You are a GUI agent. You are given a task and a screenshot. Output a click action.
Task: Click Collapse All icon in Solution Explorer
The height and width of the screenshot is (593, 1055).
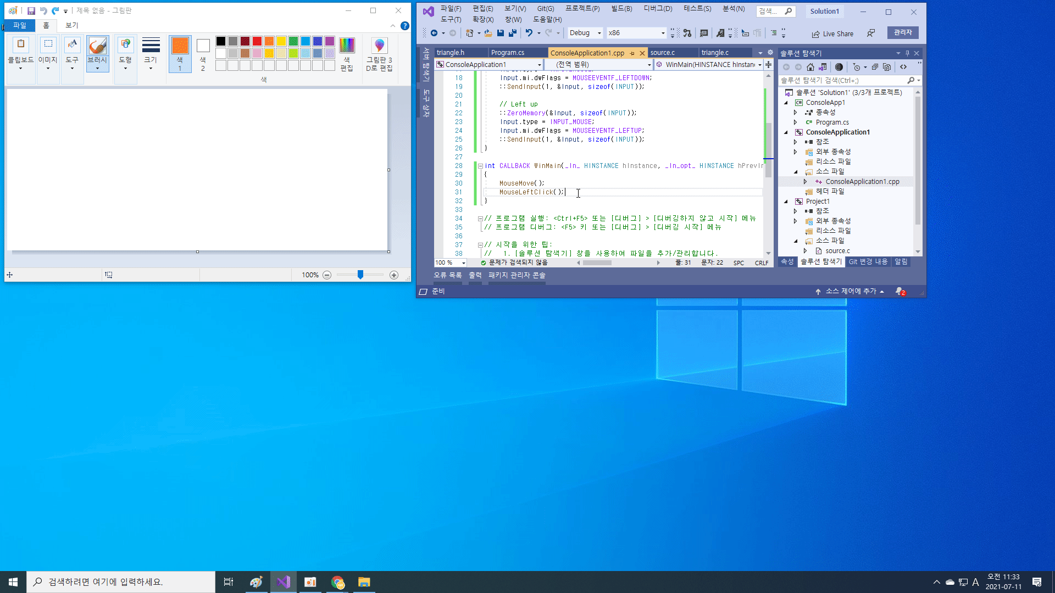pos(875,67)
